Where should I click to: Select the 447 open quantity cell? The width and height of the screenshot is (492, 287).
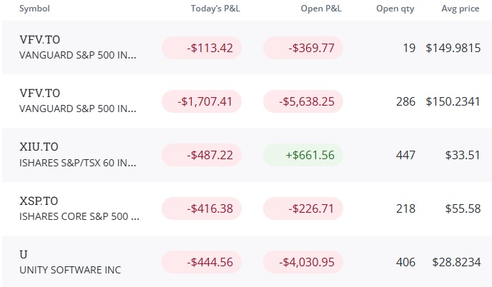(405, 155)
